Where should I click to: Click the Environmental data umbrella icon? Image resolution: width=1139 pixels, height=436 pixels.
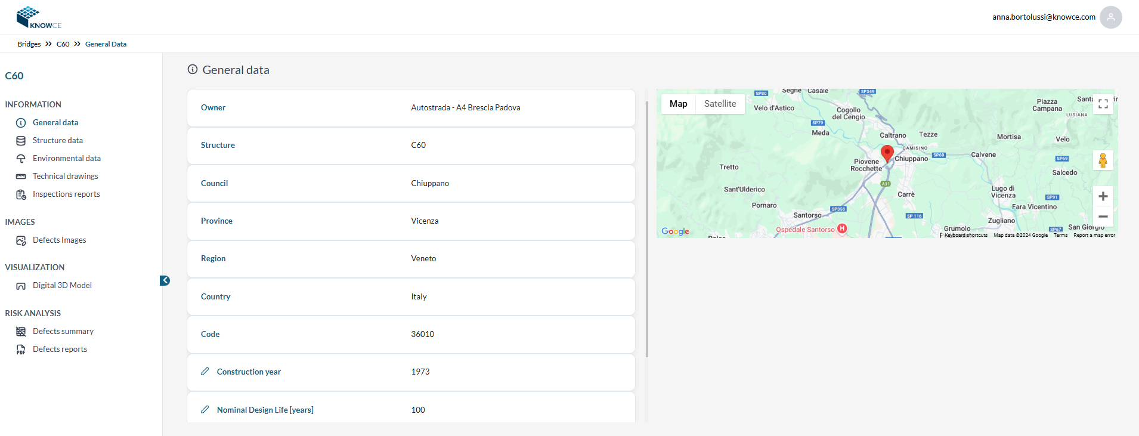click(21, 159)
